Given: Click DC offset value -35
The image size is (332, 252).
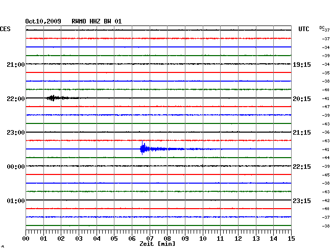Looking at the screenshot, I should click(326, 73).
